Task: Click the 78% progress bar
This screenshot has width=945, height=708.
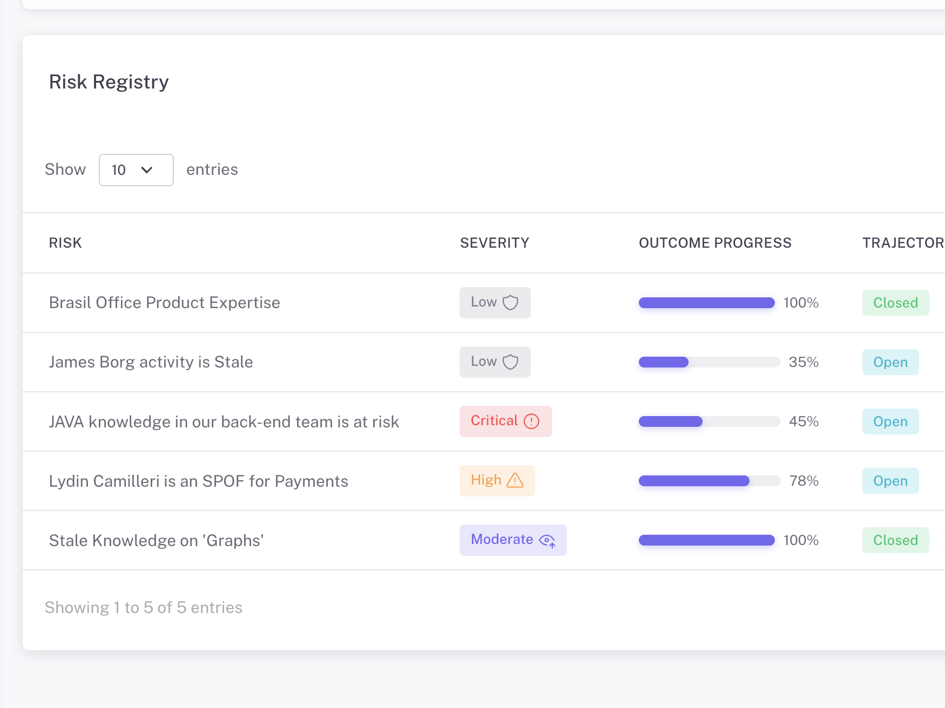Action: coord(709,481)
